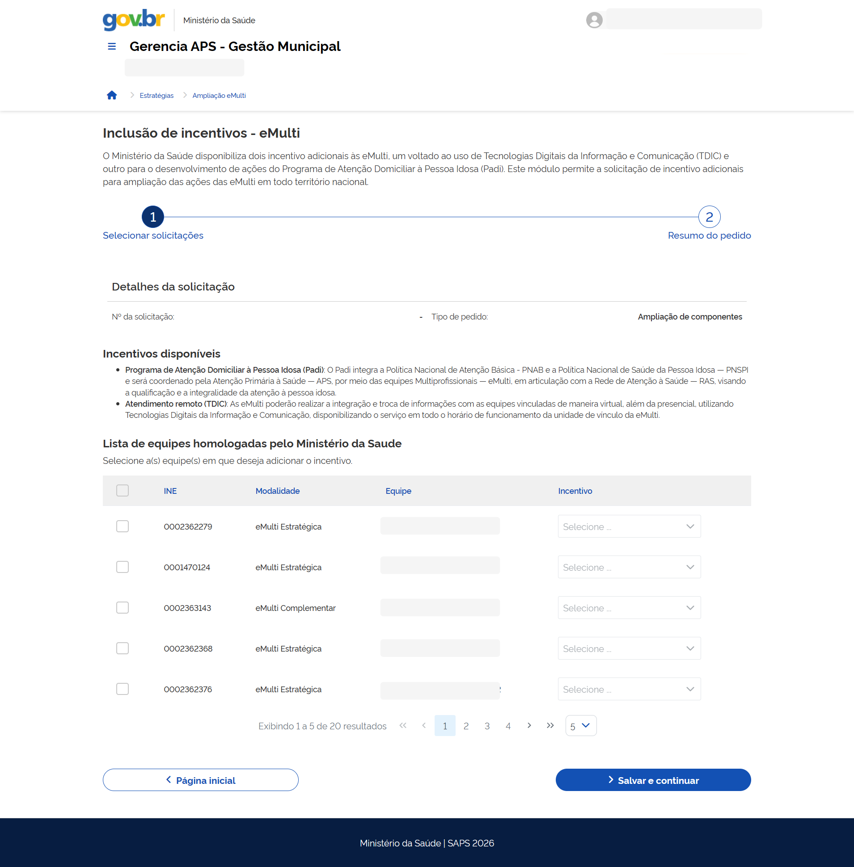Click the Salvar e continuar button
The height and width of the screenshot is (867, 854).
[x=653, y=780]
